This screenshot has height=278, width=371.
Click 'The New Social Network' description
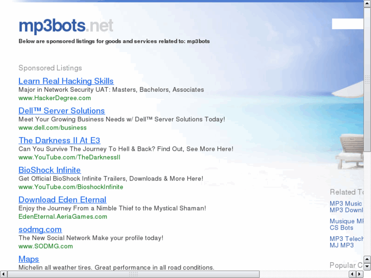point(91,238)
